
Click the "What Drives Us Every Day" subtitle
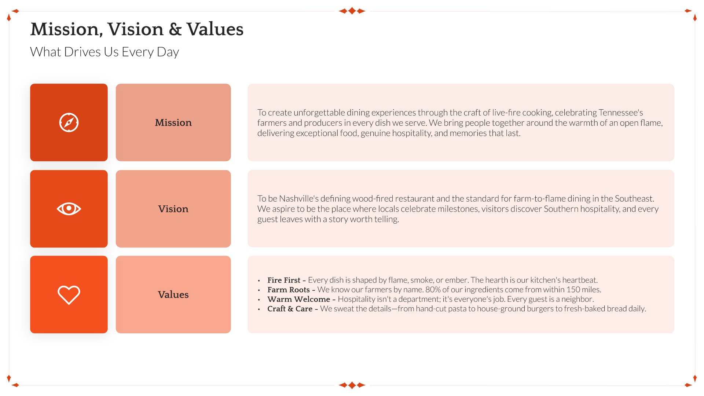(x=104, y=52)
